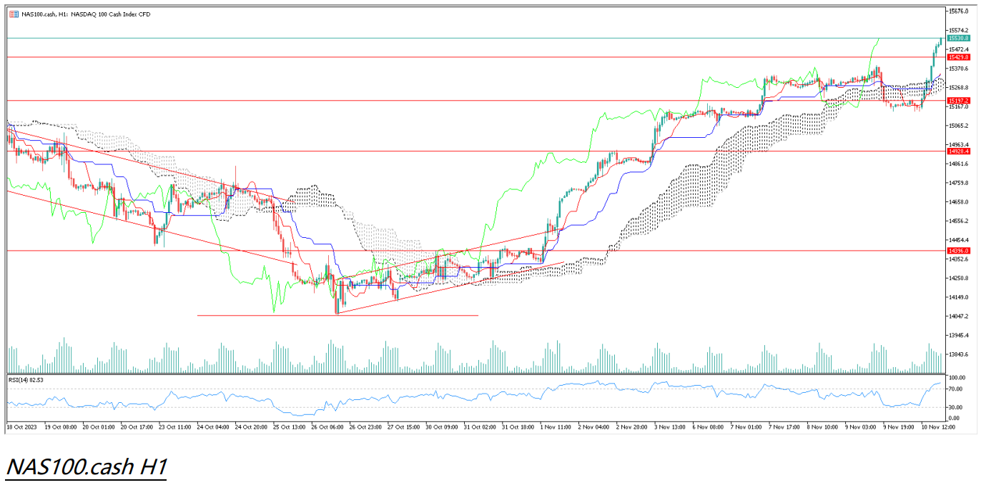Viewport: 981px width, 485px height.
Task: Click the underlined 'NAS100.cash H1' caption below chart
Action: (86, 467)
